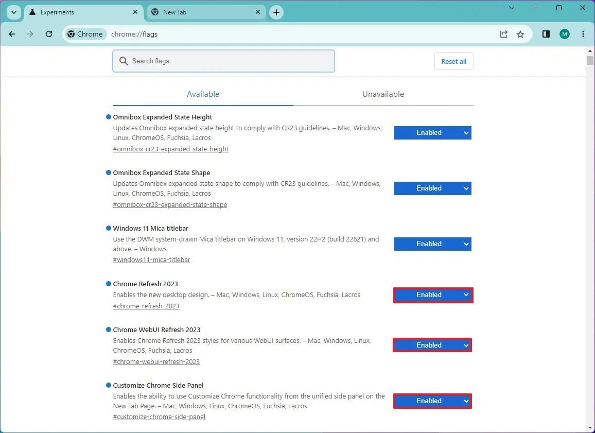Open the tab search chevron
Screen dimensions: 595x433
14,12
